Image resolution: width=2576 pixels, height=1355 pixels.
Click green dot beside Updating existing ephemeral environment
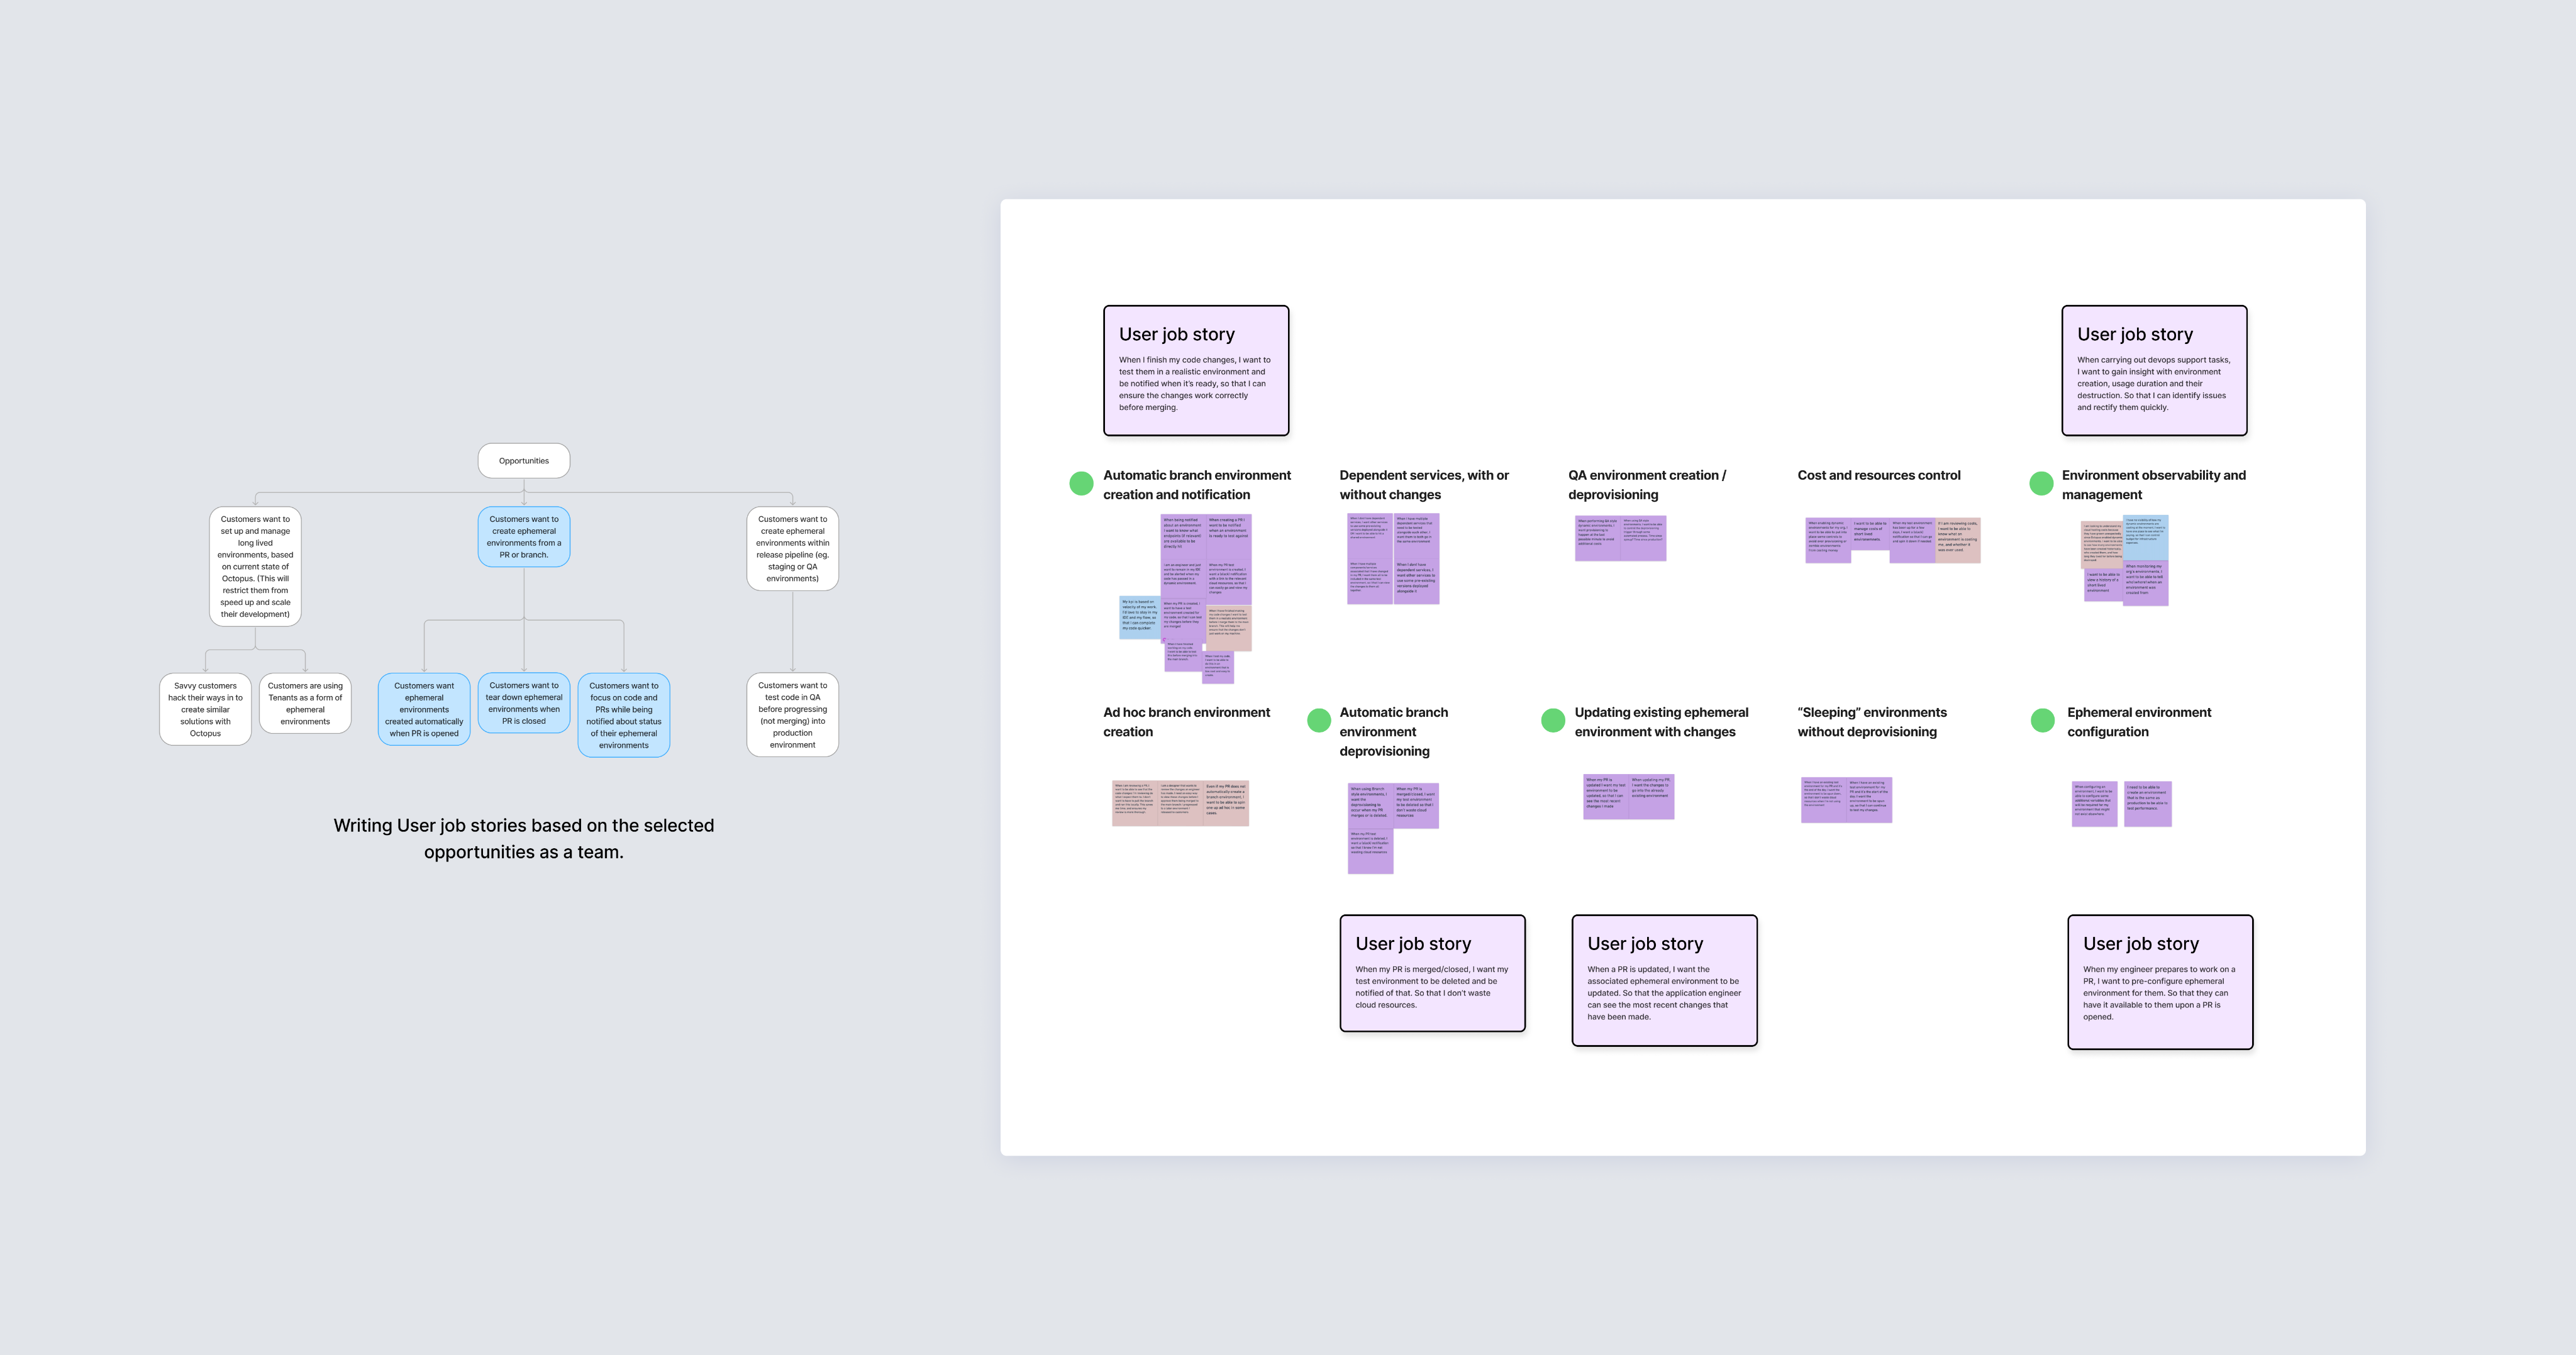[x=1553, y=720]
